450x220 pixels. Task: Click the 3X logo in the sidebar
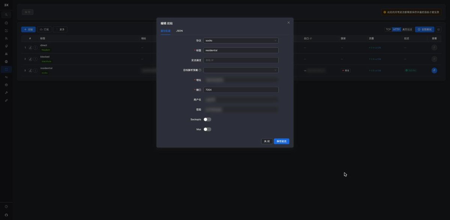coord(6,5)
